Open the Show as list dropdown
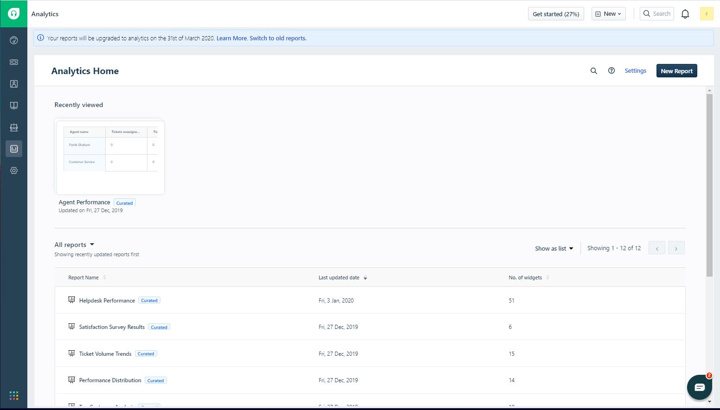 point(554,249)
